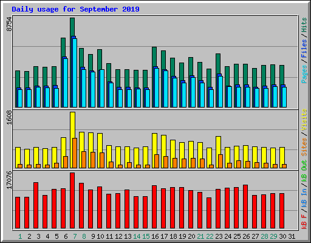311x243 pixels.
Task: Click the 'kB F' legend label
Action: point(304,222)
